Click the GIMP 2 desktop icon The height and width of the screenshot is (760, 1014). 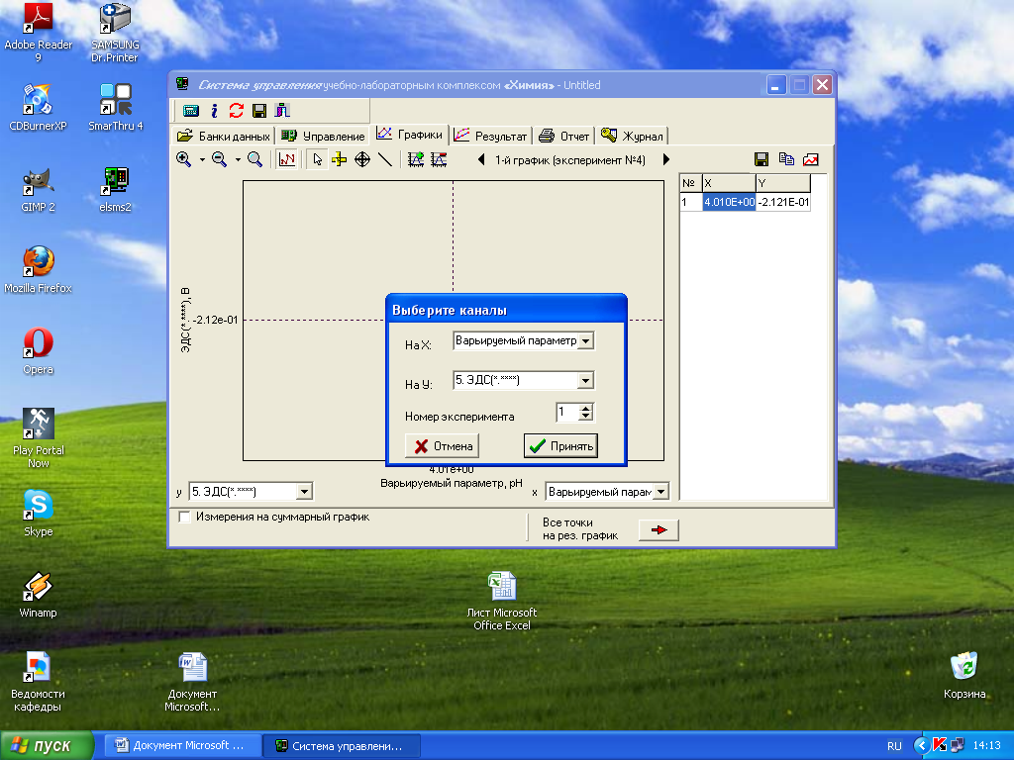pos(39,189)
